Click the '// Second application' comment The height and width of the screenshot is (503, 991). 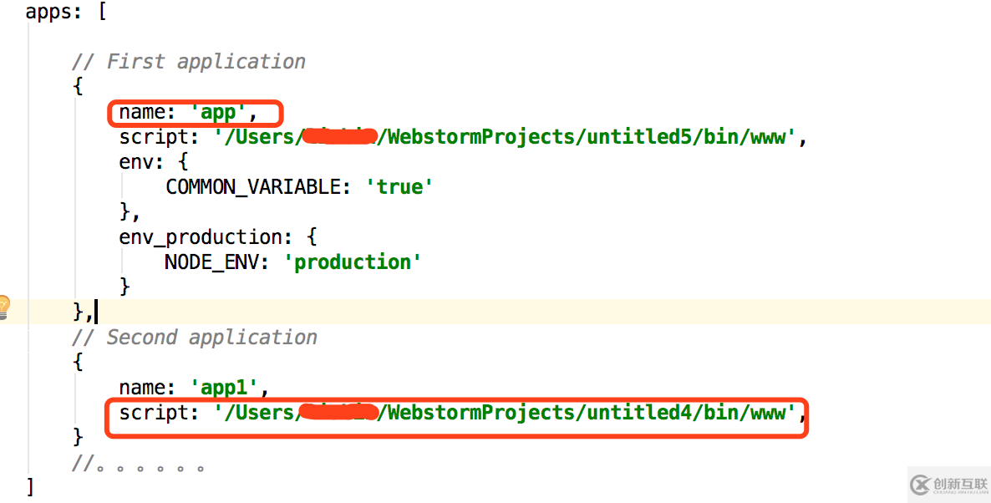(194, 338)
